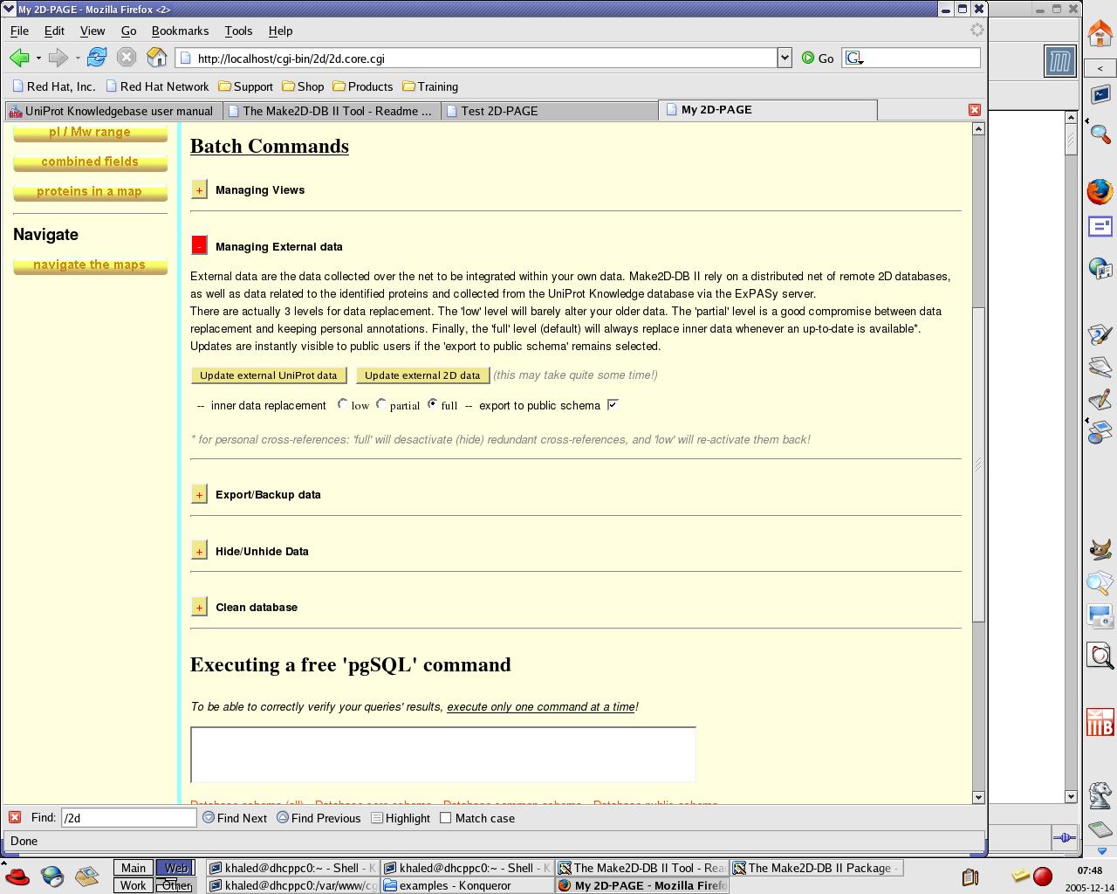Expand the Managing Views section

(199, 189)
